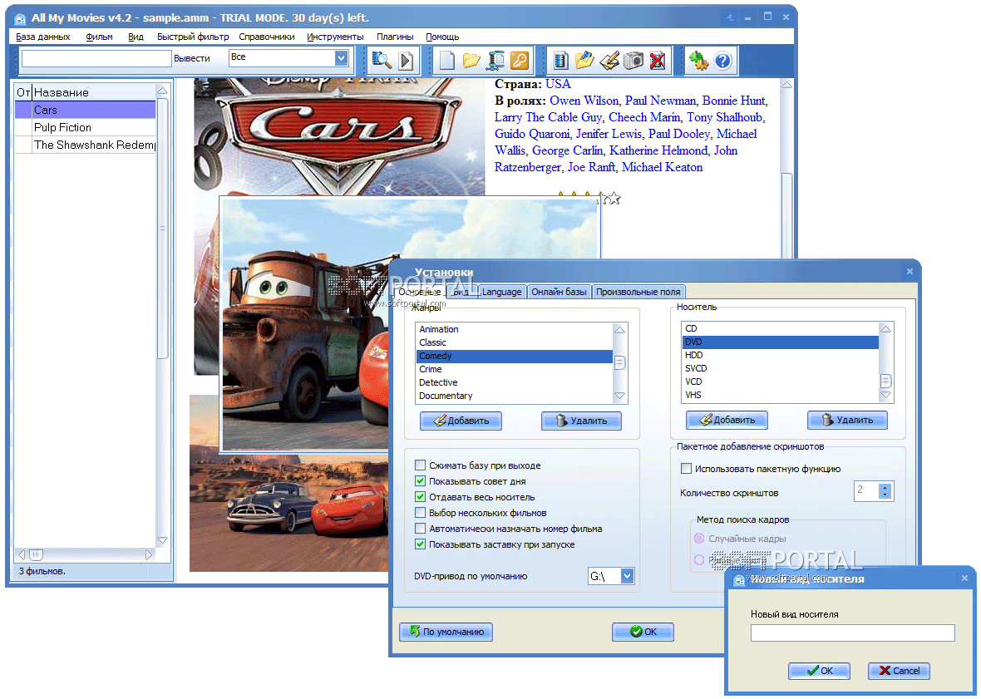Open the Фильм menu
The height and width of the screenshot is (699, 981).
100,37
